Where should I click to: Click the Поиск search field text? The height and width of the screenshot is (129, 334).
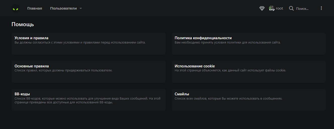302,9
